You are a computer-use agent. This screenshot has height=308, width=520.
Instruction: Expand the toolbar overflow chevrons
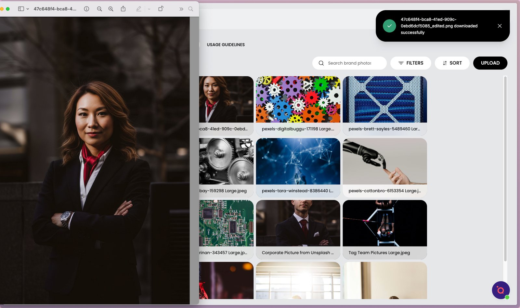(x=181, y=9)
